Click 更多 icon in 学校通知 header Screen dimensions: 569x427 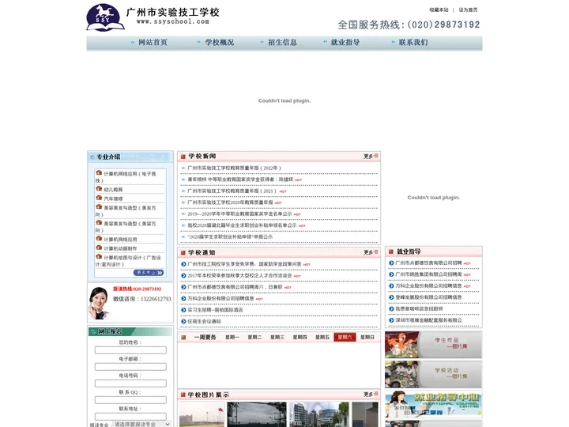371,252
